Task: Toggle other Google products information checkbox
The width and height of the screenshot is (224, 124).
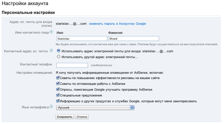Action: (x=58, y=101)
